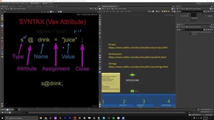This screenshot has width=214, height=120.
Task: Click the back arrow in the network editor path bar
Action: [103, 9]
